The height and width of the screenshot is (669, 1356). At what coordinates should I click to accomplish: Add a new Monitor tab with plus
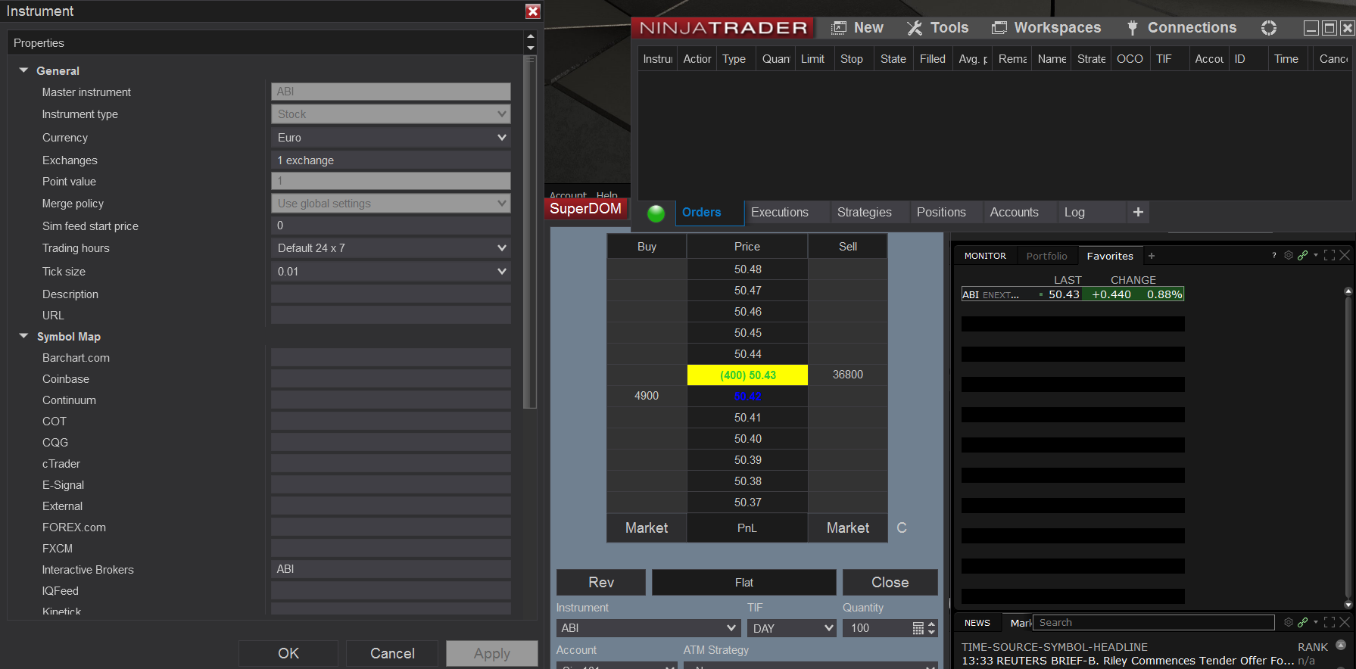coord(1152,256)
